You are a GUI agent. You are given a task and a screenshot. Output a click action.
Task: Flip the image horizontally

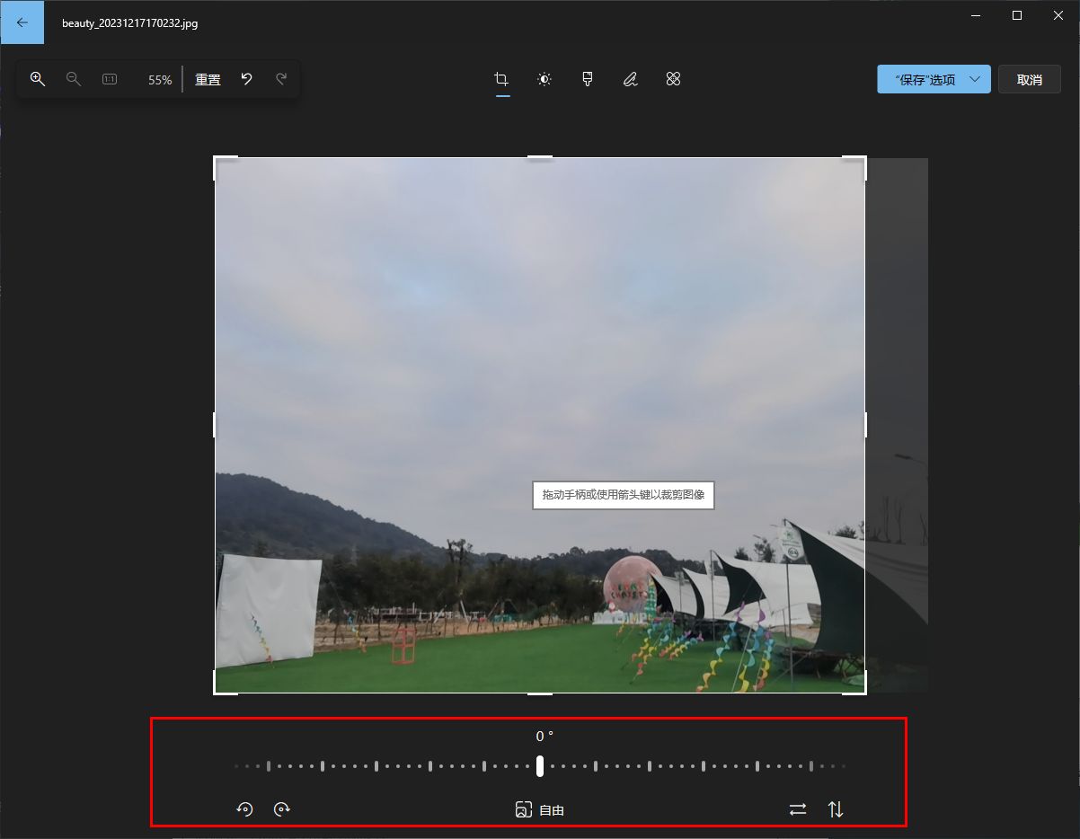(x=798, y=809)
